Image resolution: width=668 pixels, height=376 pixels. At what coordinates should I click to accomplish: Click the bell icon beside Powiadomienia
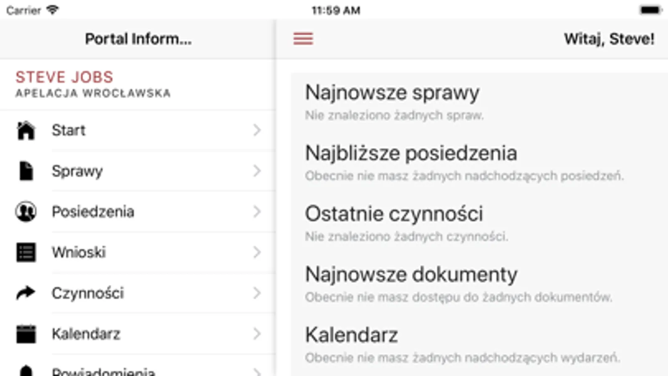click(26, 371)
